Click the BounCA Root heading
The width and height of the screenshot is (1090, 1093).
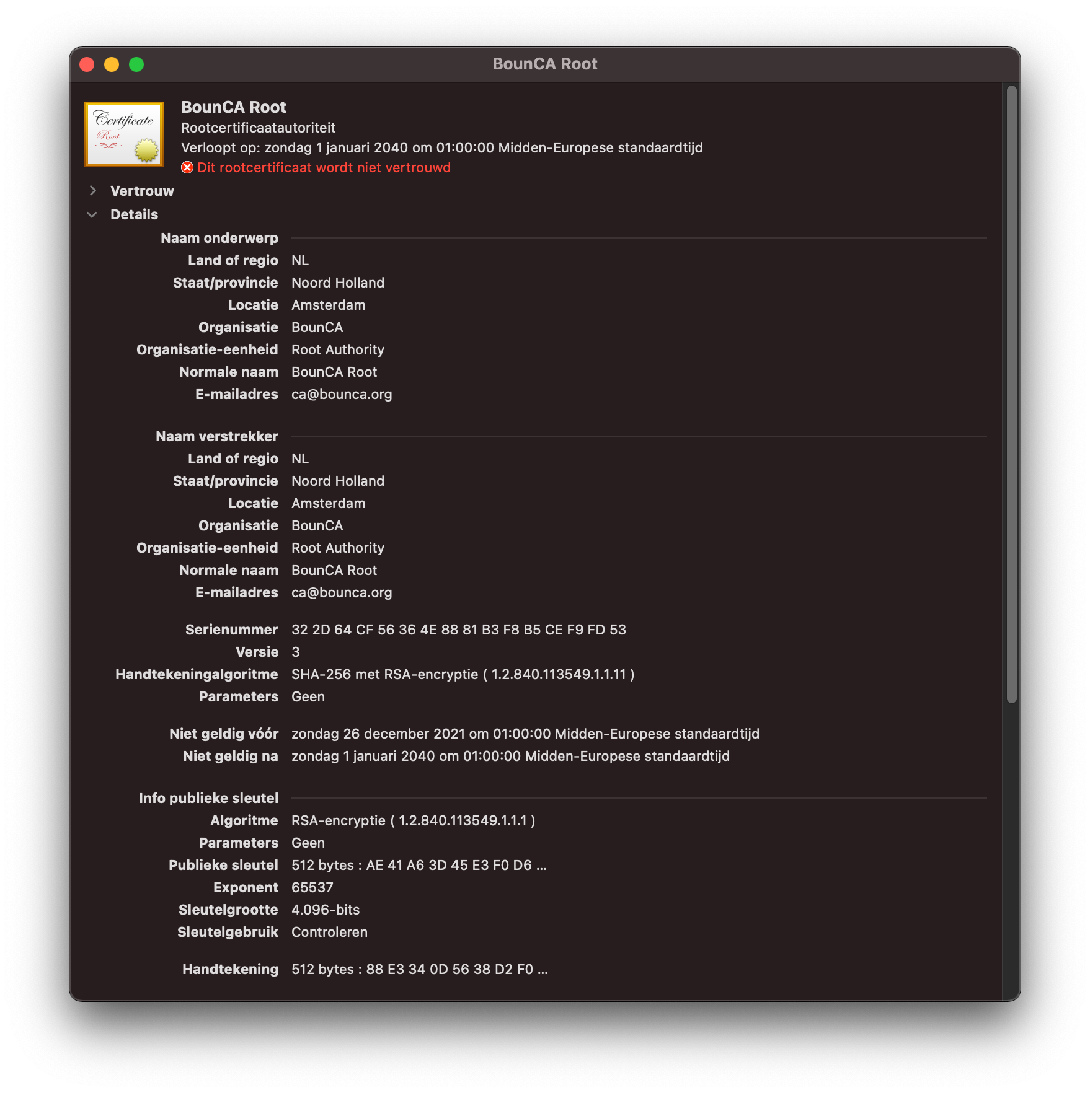pos(234,107)
